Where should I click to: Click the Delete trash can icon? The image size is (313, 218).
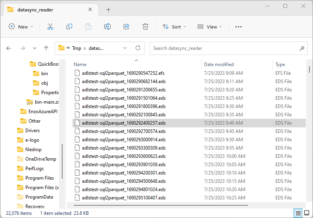[x=145, y=27]
